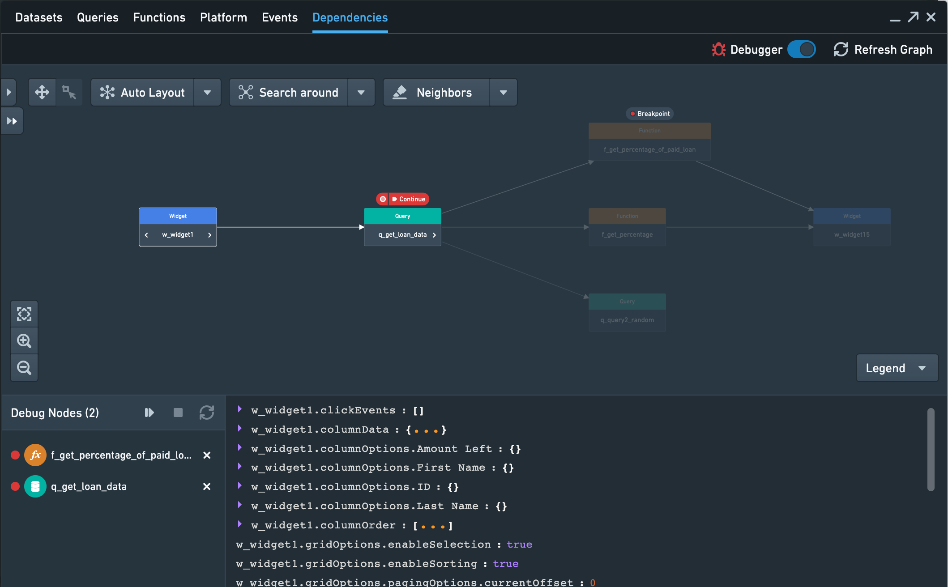The image size is (948, 587).
Task: Click the Search Around dropdown arrow
Action: point(362,93)
